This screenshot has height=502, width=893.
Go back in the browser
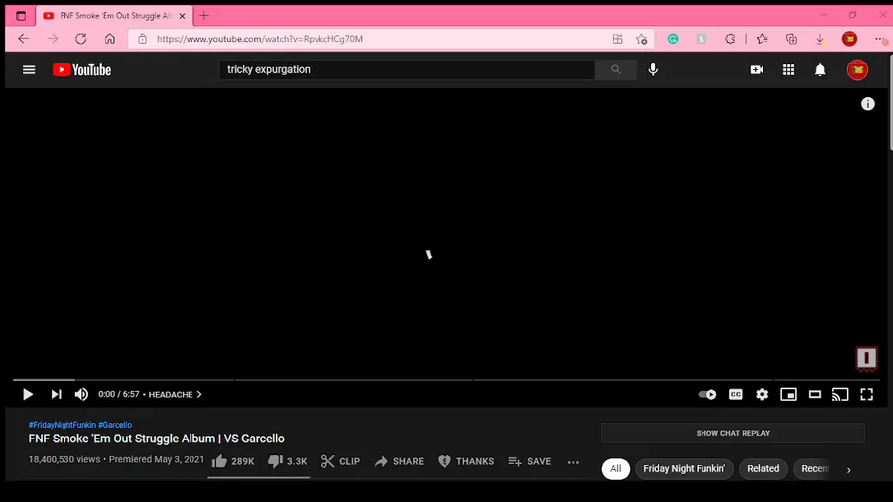[x=24, y=39]
